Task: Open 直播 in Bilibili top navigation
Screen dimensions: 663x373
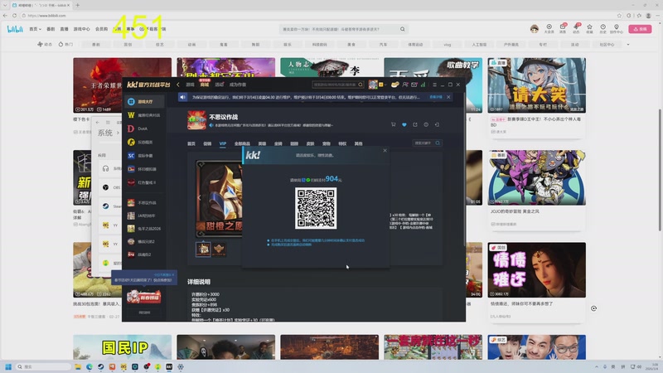Action: click(x=65, y=29)
